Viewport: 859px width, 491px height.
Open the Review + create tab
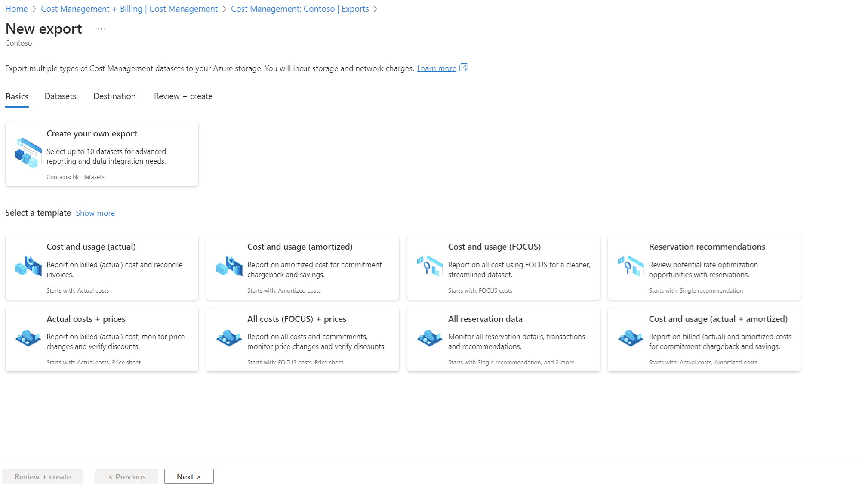[x=183, y=96]
